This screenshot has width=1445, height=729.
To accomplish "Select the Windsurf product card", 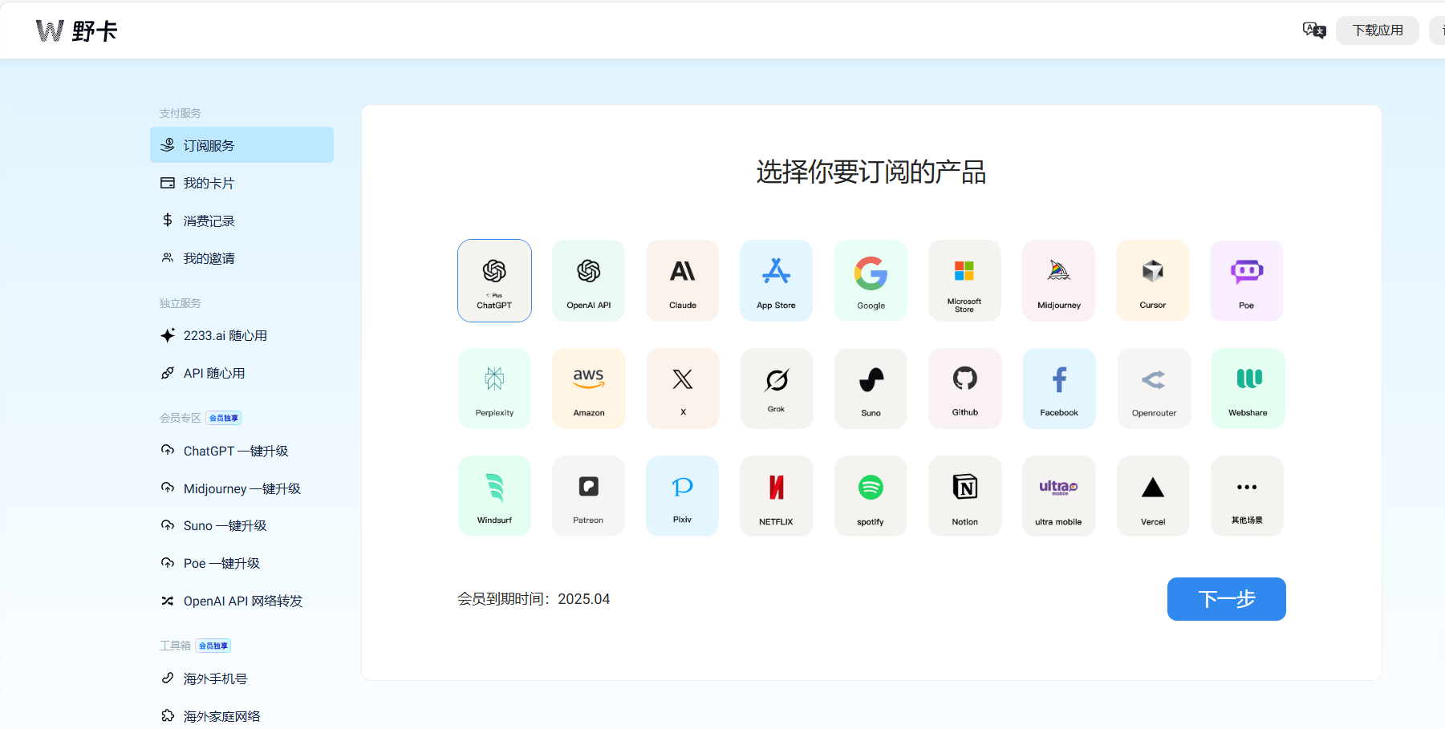I will click(494, 496).
